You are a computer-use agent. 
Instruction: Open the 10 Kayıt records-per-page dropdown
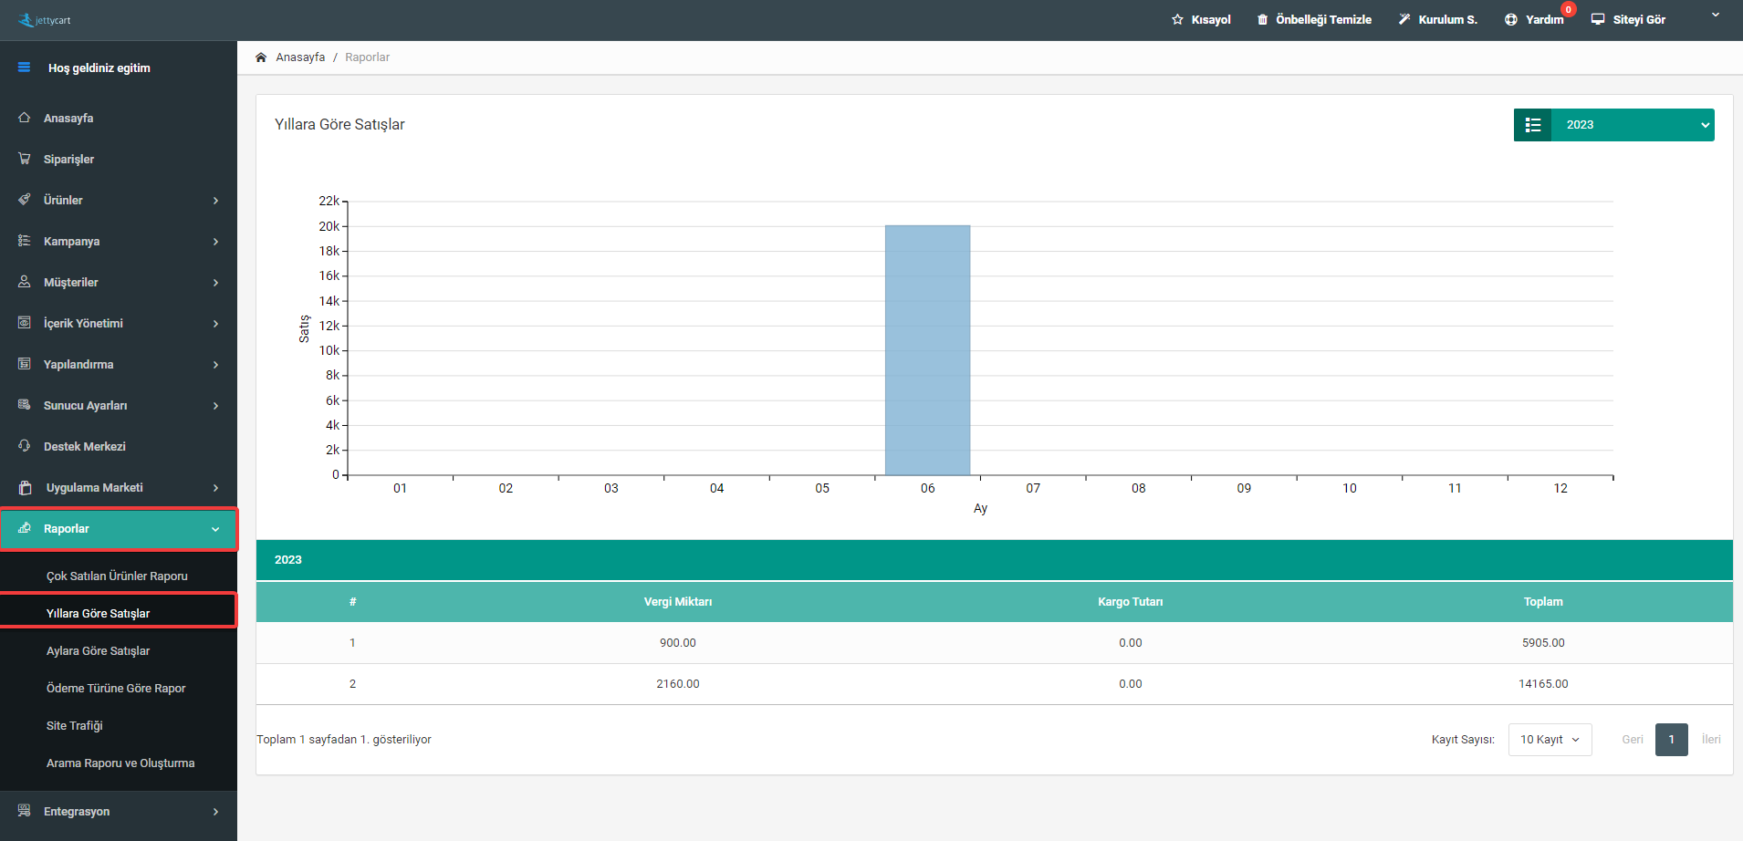tap(1550, 740)
